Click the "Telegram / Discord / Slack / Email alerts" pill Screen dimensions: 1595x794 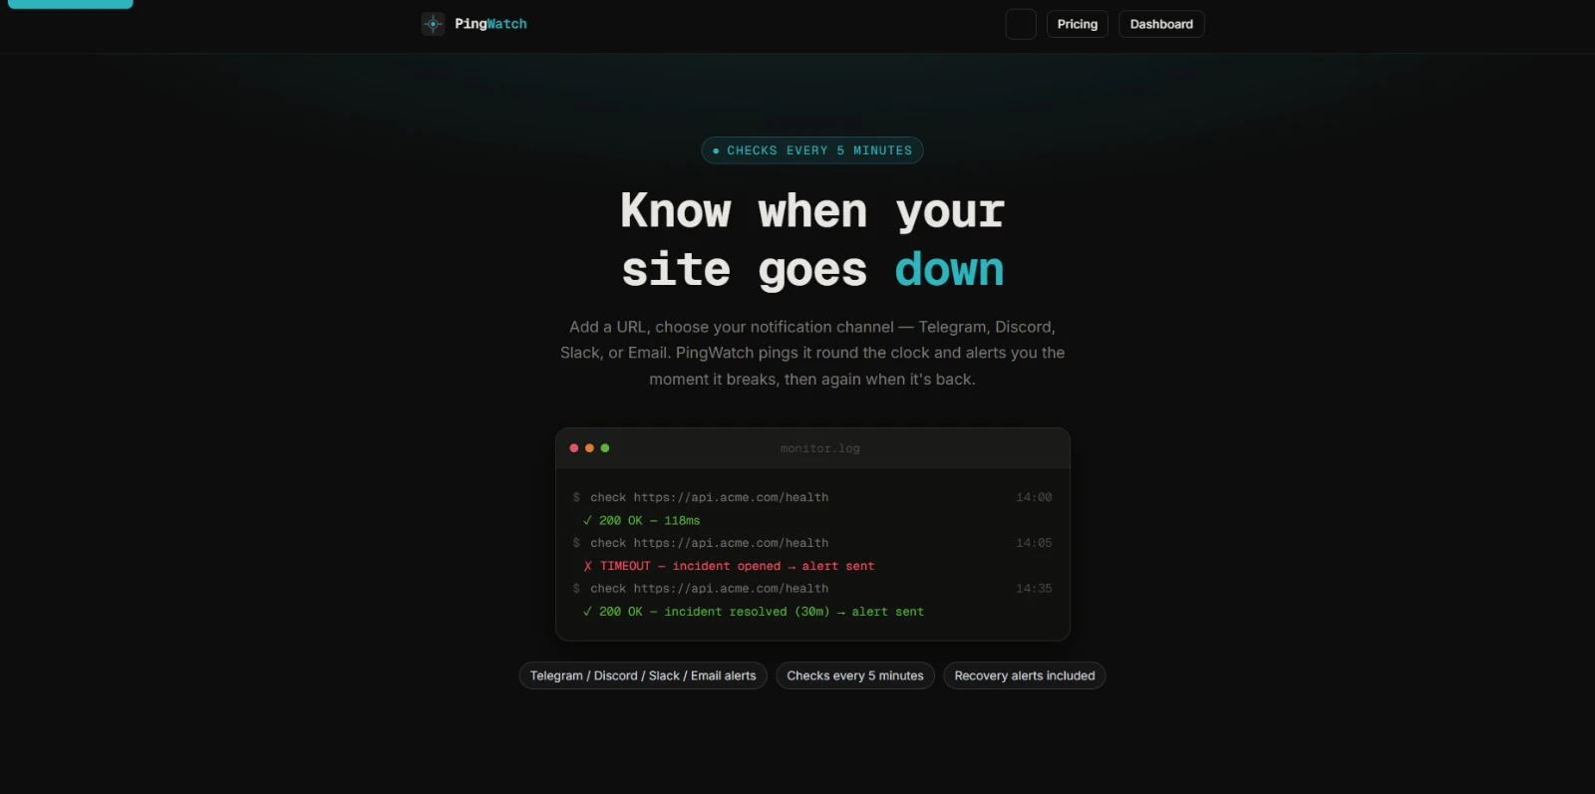[x=643, y=675]
